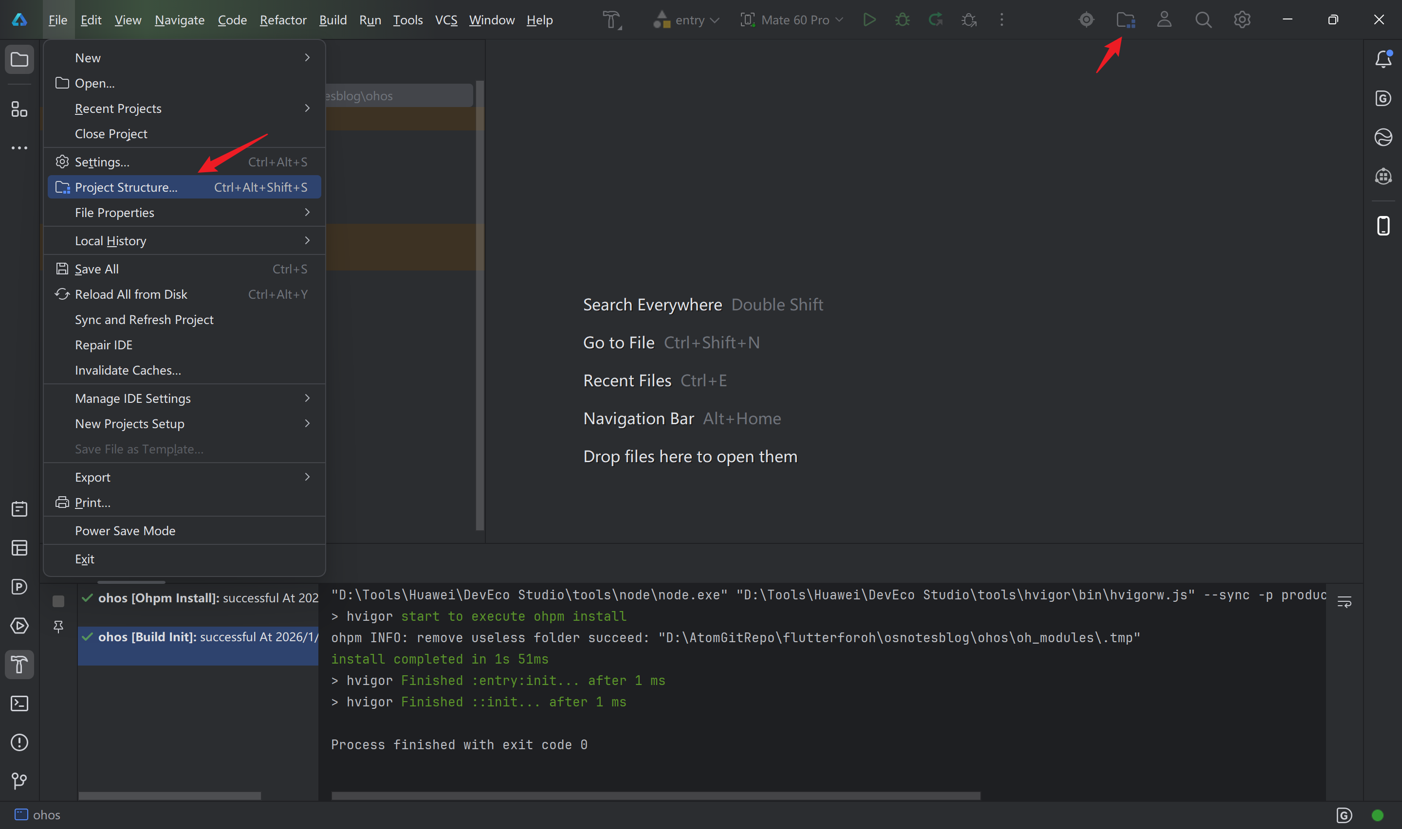Click Repair IDE entry

tap(184, 344)
